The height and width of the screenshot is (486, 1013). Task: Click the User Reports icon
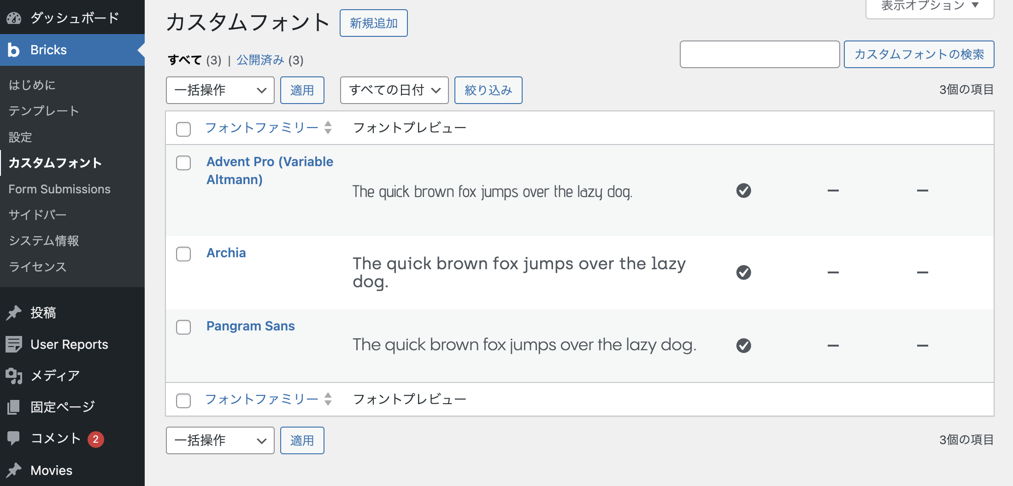(14, 344)
